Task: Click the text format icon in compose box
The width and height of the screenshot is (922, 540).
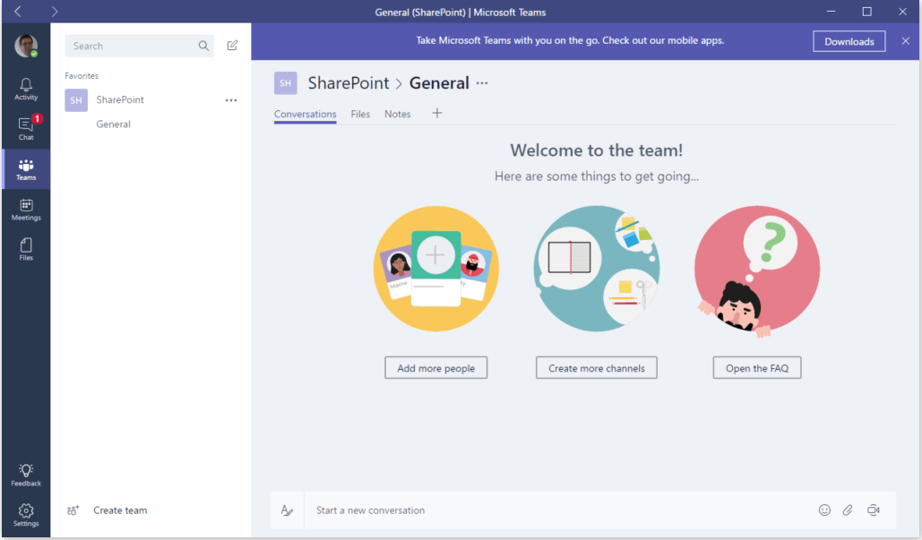Action: [287, 510]
